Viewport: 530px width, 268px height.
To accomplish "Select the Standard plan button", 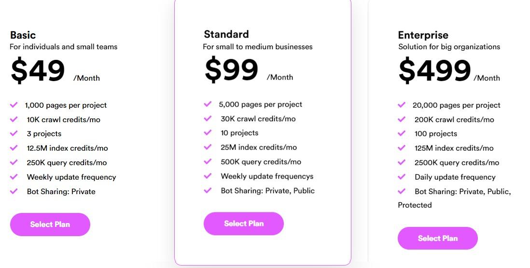I will 244,224.
